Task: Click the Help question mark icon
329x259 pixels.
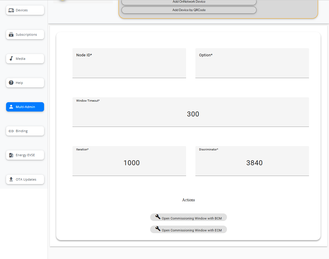Action: point(11,83)
